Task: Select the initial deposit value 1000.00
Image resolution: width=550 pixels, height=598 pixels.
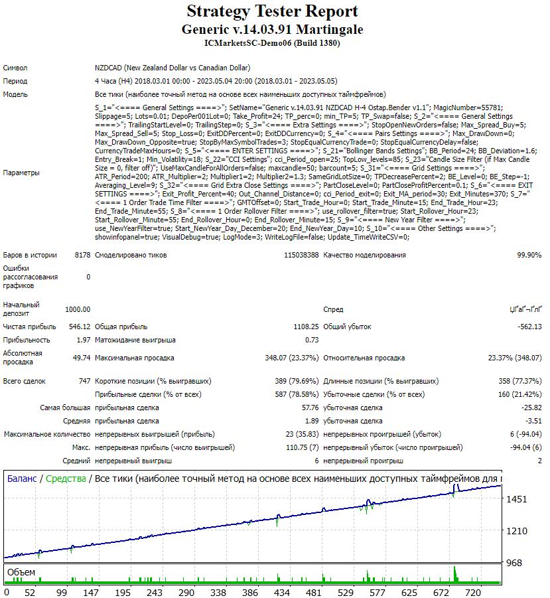Action: 78,309
